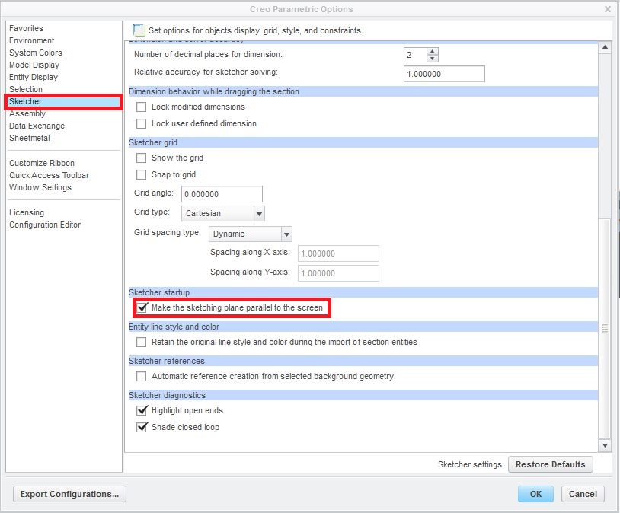
Task: Enable Snap to grid
Action: point(141,174)
